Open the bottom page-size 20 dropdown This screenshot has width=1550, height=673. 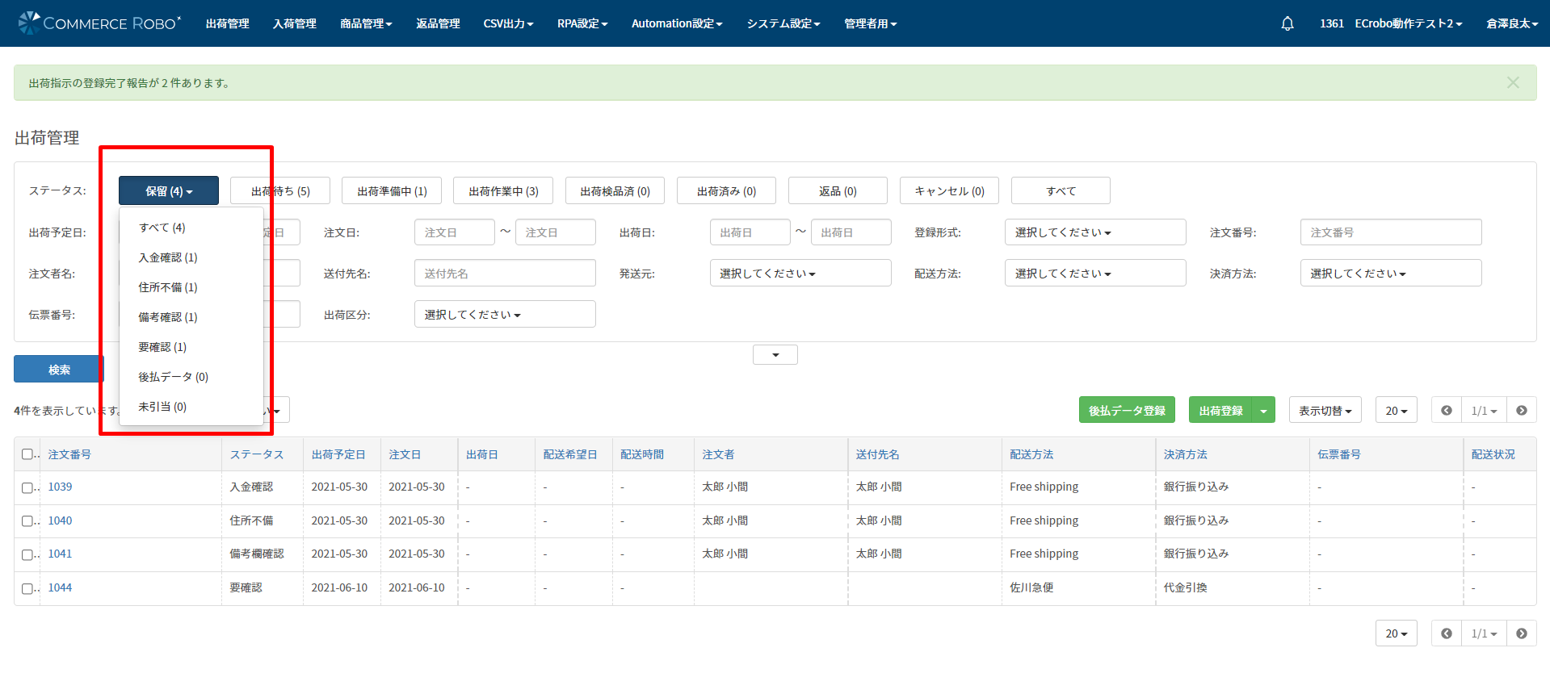[x=1397, y=633]
